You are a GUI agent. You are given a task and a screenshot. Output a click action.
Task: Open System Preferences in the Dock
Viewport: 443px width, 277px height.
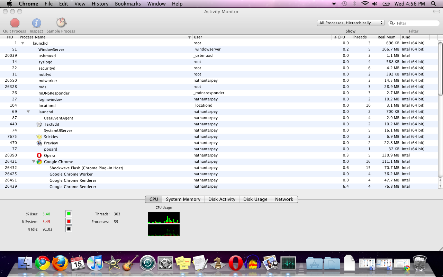[x=165, y=263]
